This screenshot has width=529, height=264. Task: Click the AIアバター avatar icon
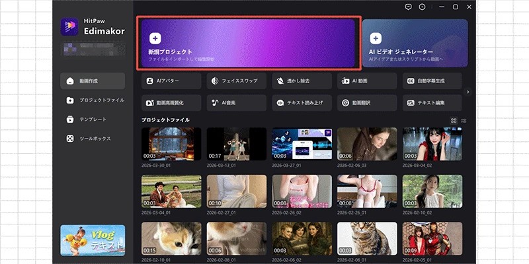coord(149,81)
